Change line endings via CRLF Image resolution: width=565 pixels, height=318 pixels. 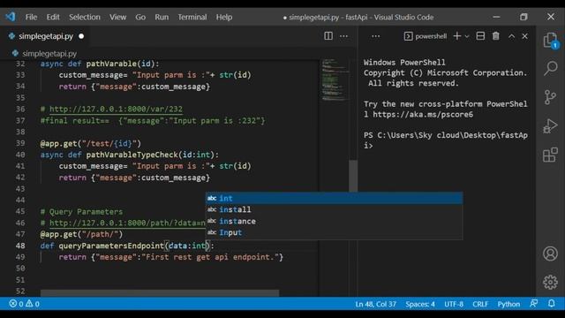pos(480,304)
